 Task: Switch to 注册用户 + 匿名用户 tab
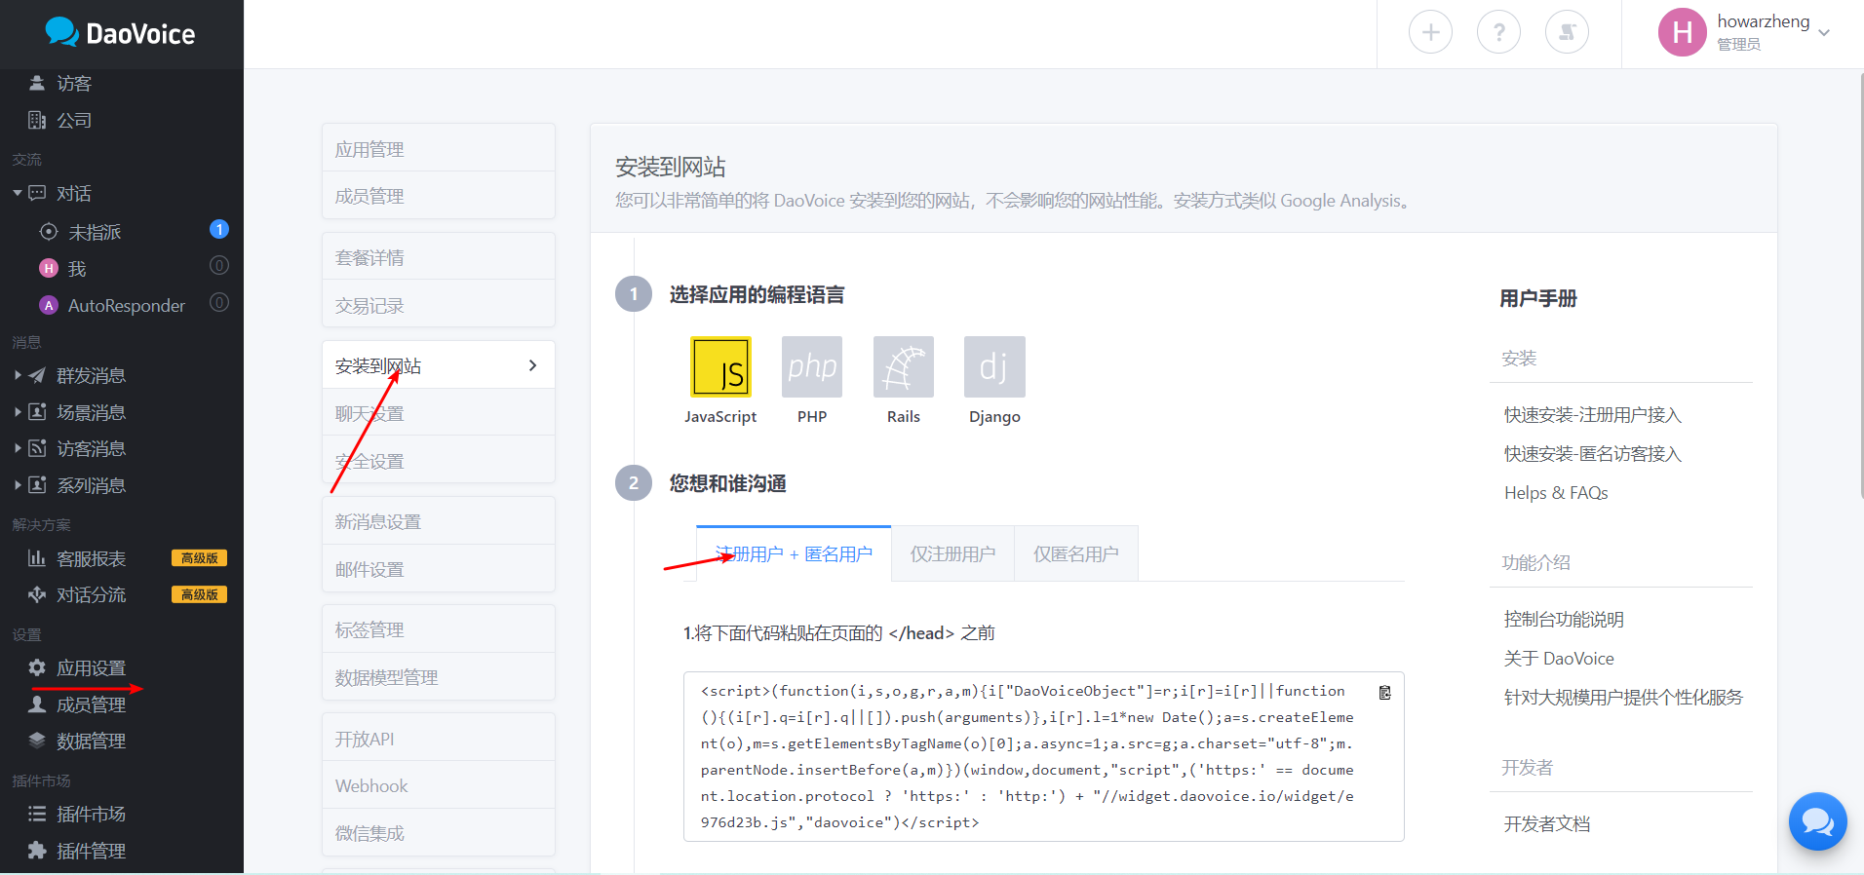794,553
